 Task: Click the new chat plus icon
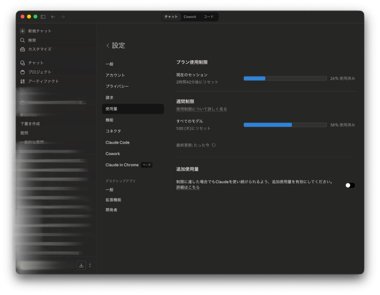[23, 31]
